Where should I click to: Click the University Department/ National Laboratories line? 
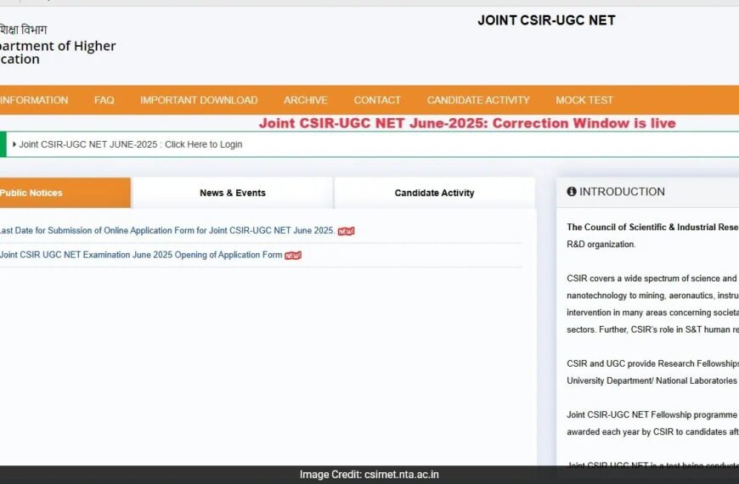(x=652, y=380)
